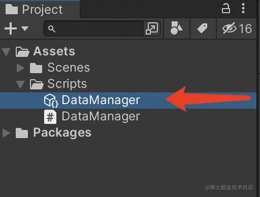Select the Scripts folder
This screenshot has height=197, width=260.
point(67,84)
